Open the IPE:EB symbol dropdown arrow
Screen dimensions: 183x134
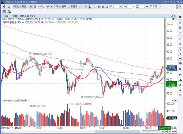click(39, 7)
